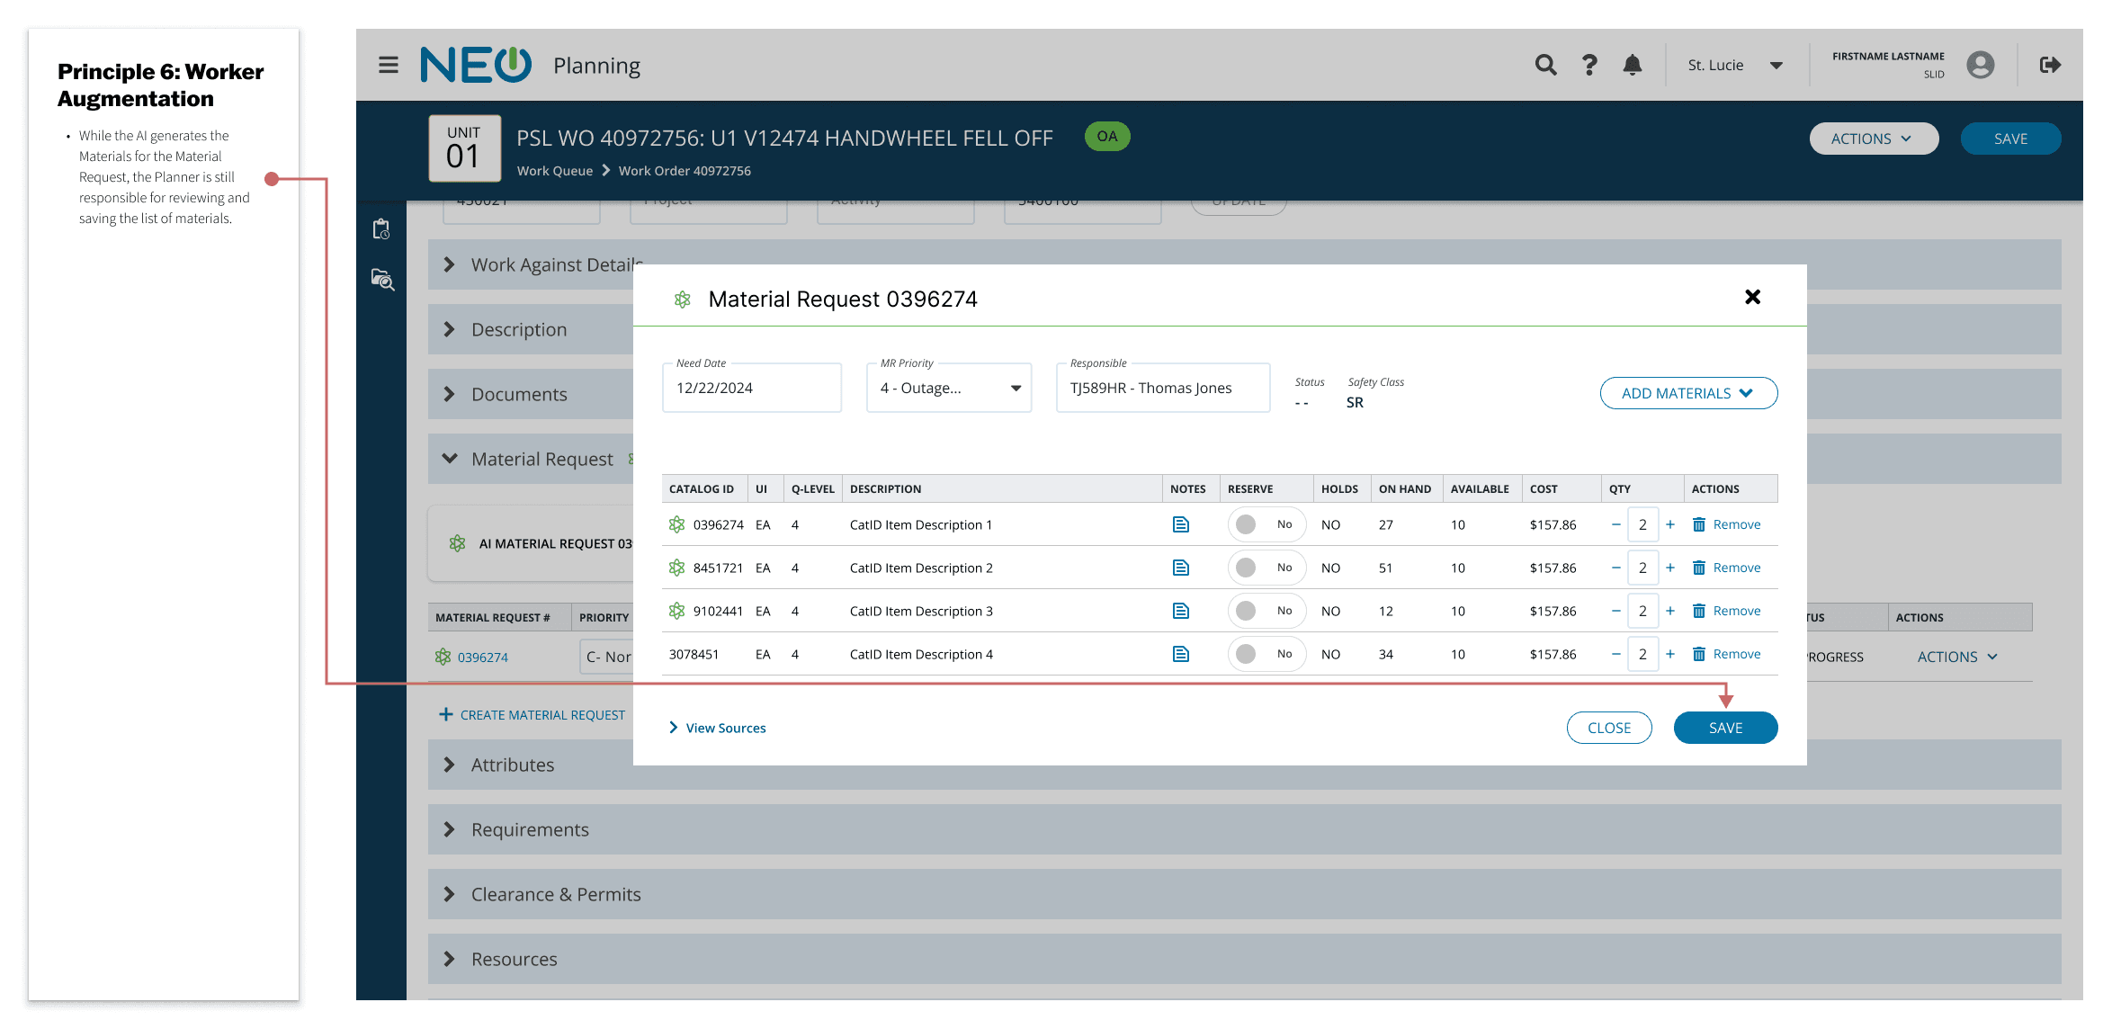Toggle reserve switch for catalog 0396274
The width and height of the screenshot is (2112, 1029).
click(1266, 524)
